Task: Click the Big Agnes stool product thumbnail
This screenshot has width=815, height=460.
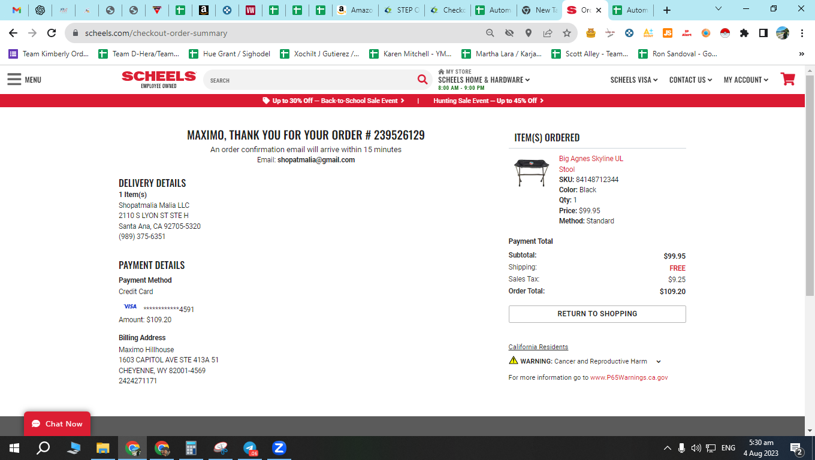Action: coord(532,172)
